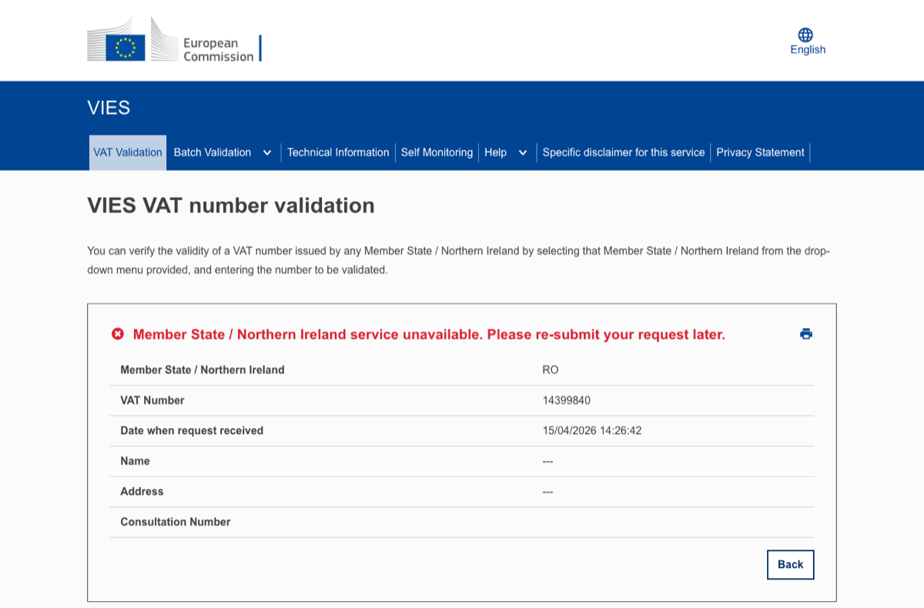Click the red error cross icon
This screenshot has height=608, width=924.
pyautogui.click(x=118, y=334)
